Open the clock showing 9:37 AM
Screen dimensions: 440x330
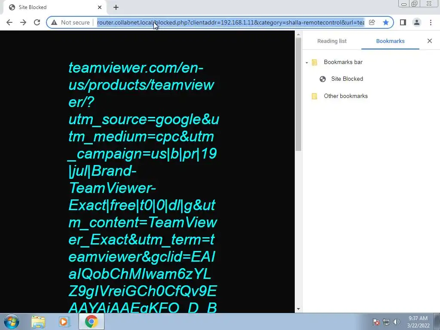pos(418,322)
